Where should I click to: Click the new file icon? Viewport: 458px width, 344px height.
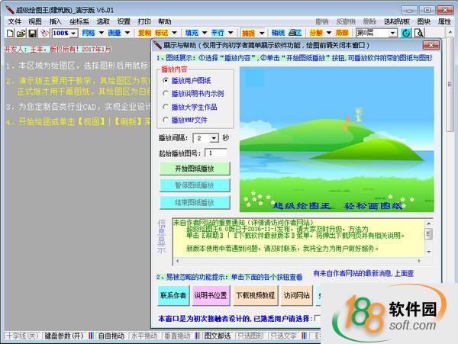[10, 33]
